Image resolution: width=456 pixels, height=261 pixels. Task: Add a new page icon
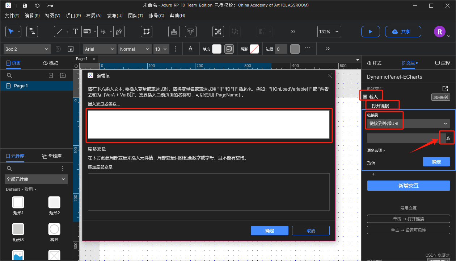point(51,75)
